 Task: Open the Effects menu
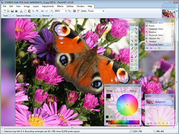tap(60, 6)
